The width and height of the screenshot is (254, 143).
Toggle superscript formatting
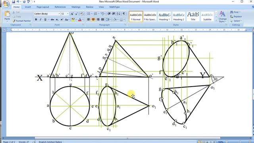[62, 19]
